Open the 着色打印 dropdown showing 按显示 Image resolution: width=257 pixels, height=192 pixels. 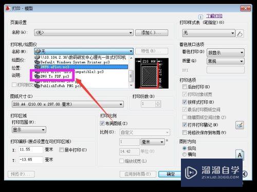coord(226,53)
